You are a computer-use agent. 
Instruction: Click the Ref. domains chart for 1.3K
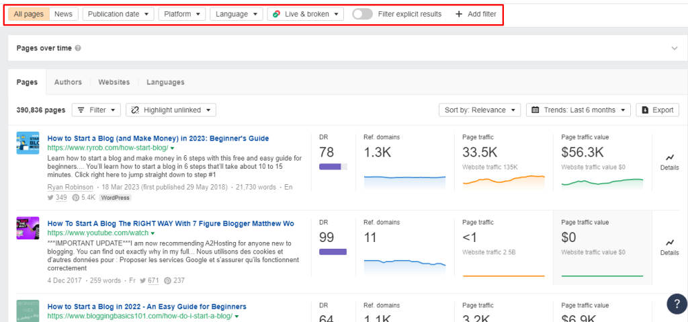point(404,182)
